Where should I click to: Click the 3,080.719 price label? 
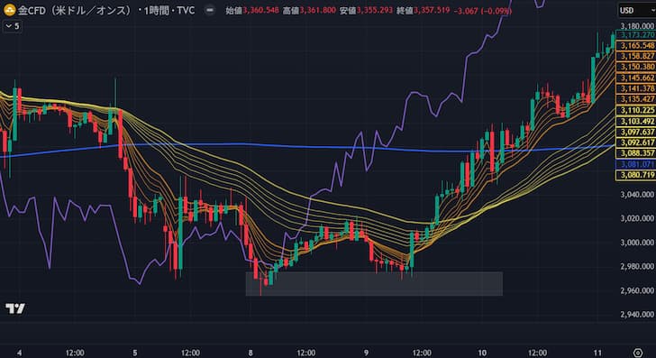(x=636, y=175)
